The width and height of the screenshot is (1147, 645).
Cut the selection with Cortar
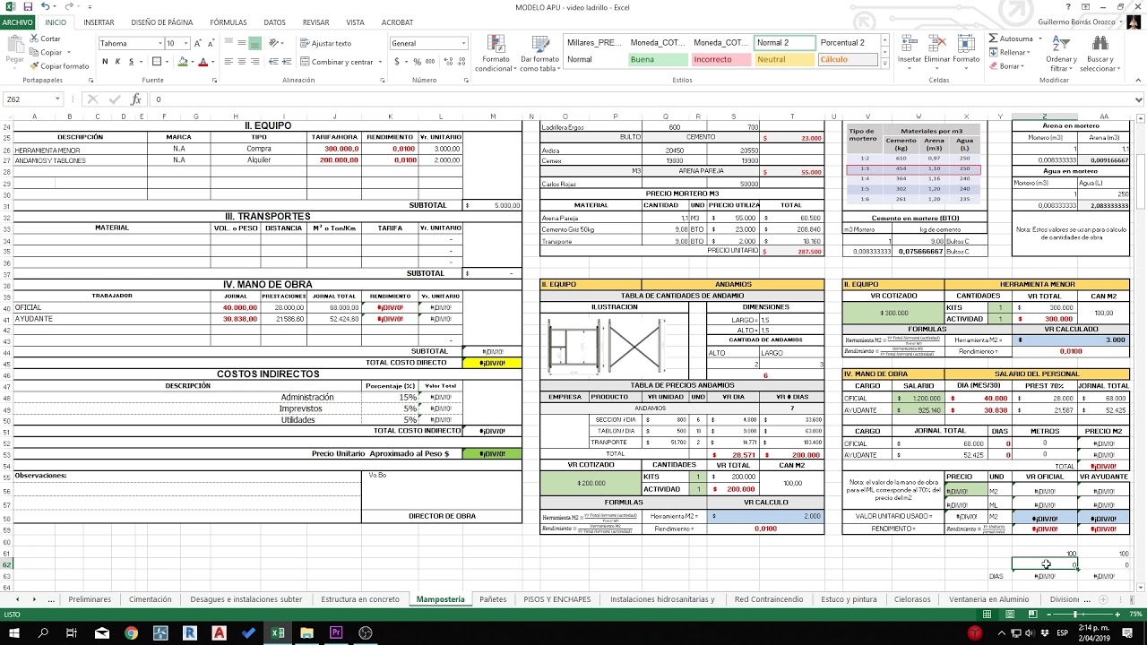tap(45, 39)
